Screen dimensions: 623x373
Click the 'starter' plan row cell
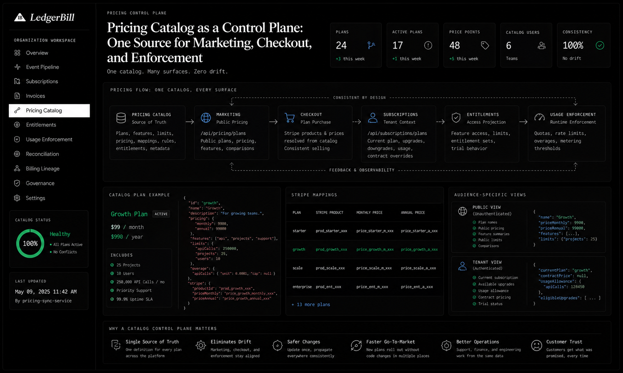[x=299, y=231]
